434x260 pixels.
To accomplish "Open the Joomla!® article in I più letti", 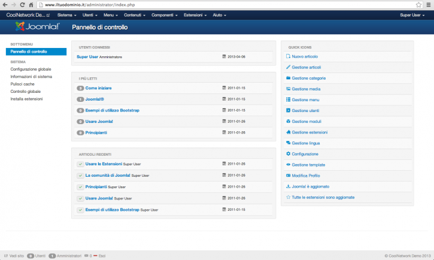I will pyautogui.click(x=95, y=99).
